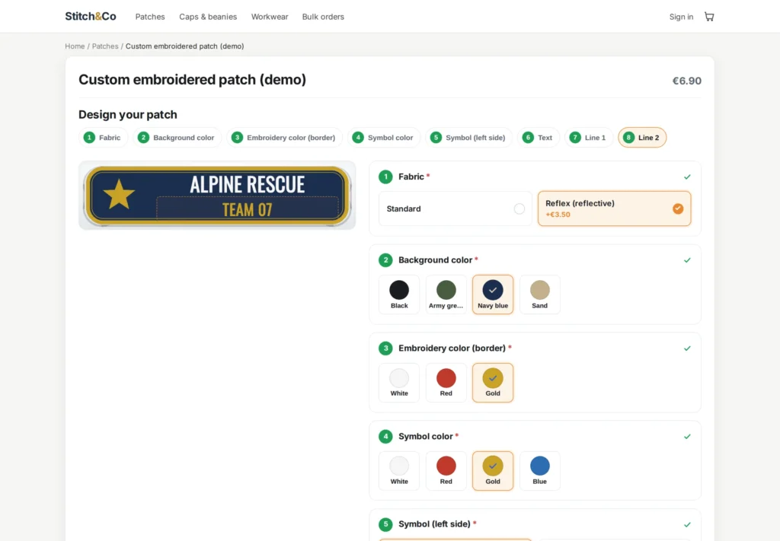Go to Patches breadcrumb link
Viewport: 780px width, 541px height.
pyautogui.click(x=105, y=46)
